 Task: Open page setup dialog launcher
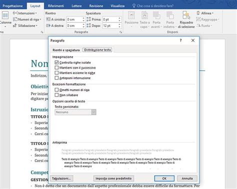[42, 32]
